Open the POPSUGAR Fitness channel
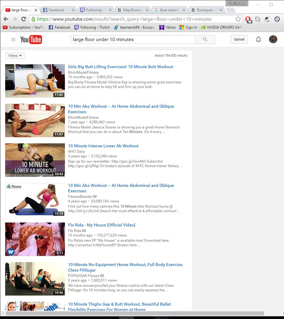 coord(83,276)
